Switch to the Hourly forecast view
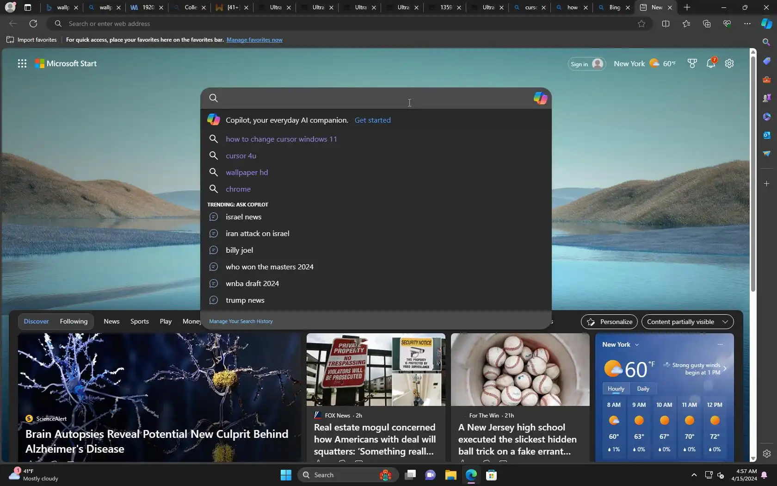 click(616, 389)
